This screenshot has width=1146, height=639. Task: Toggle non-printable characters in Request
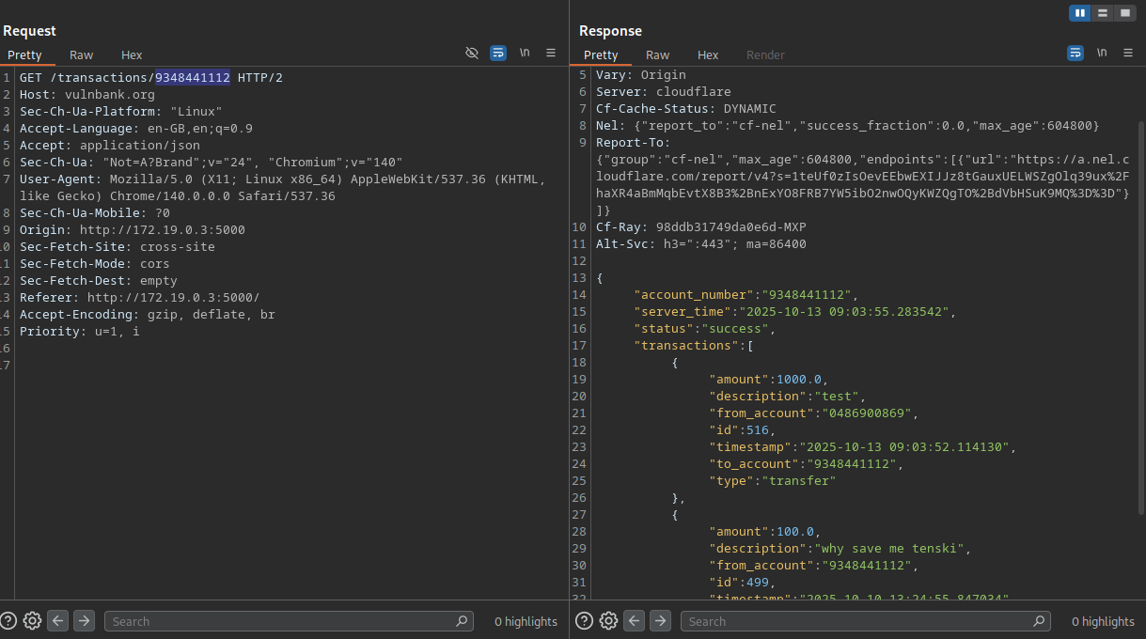click(x=525, y=53)
